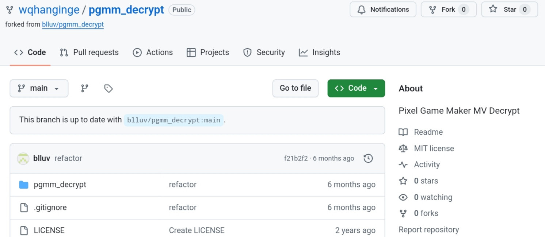Open the Actions tab

pyautogui.click(x=153, y=52)
